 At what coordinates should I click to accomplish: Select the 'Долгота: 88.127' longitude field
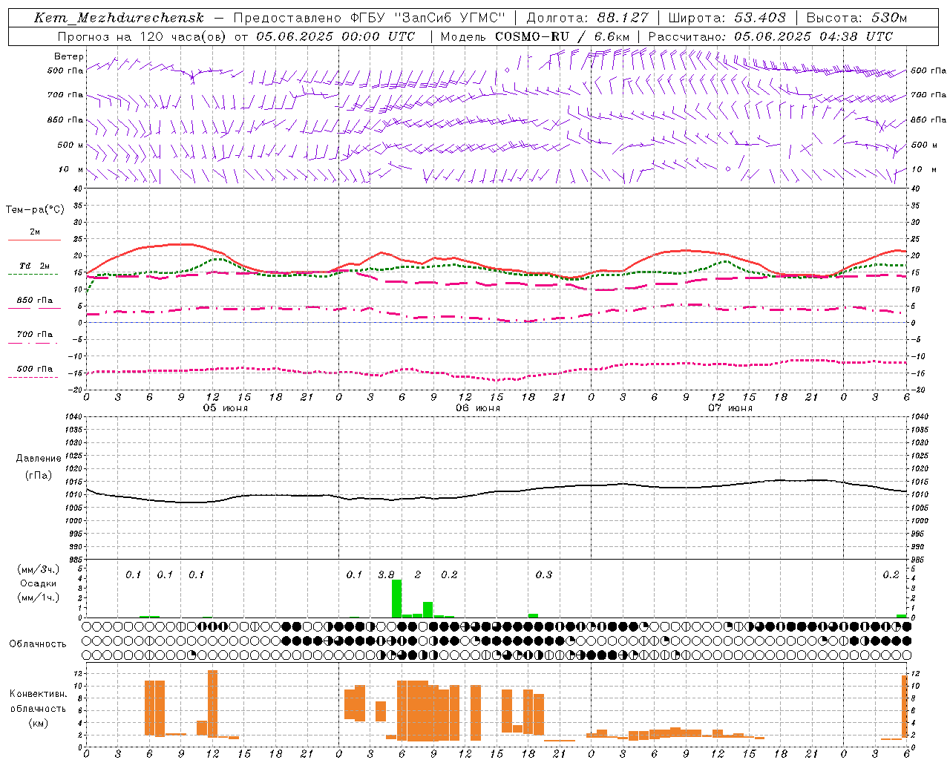click(587, 18)
